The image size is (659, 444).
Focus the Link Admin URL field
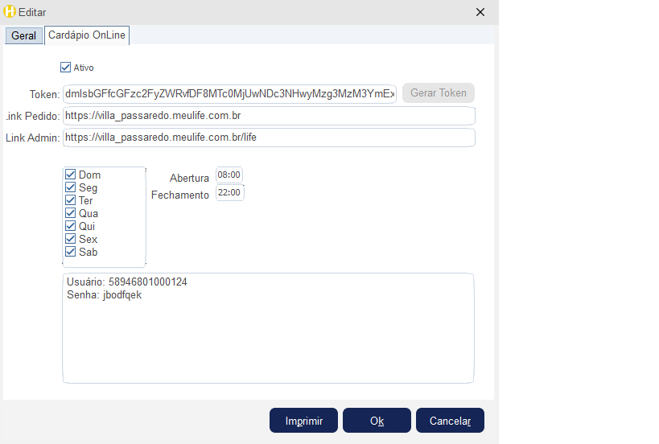(x=269, y=138)
